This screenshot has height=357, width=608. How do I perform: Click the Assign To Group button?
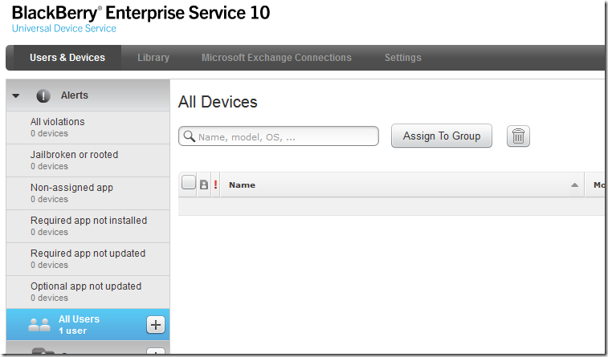pyautogui.click(x=442, y=136)
